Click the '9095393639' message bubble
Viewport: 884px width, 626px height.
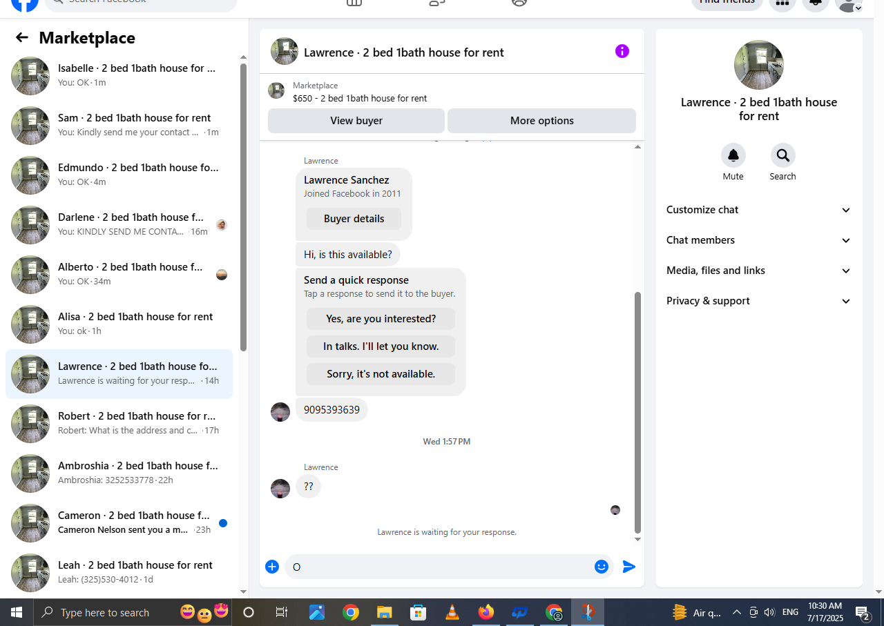(331, 410)
